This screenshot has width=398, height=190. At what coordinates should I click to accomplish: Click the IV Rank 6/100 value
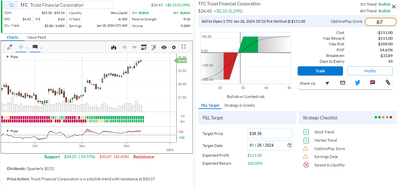123,19
